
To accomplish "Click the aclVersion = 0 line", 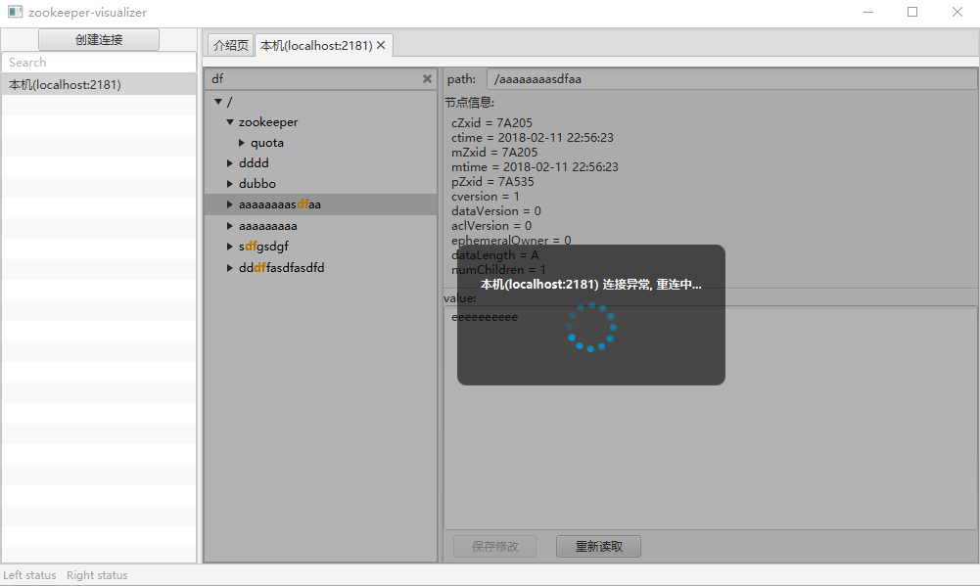I will pos(491,226).
